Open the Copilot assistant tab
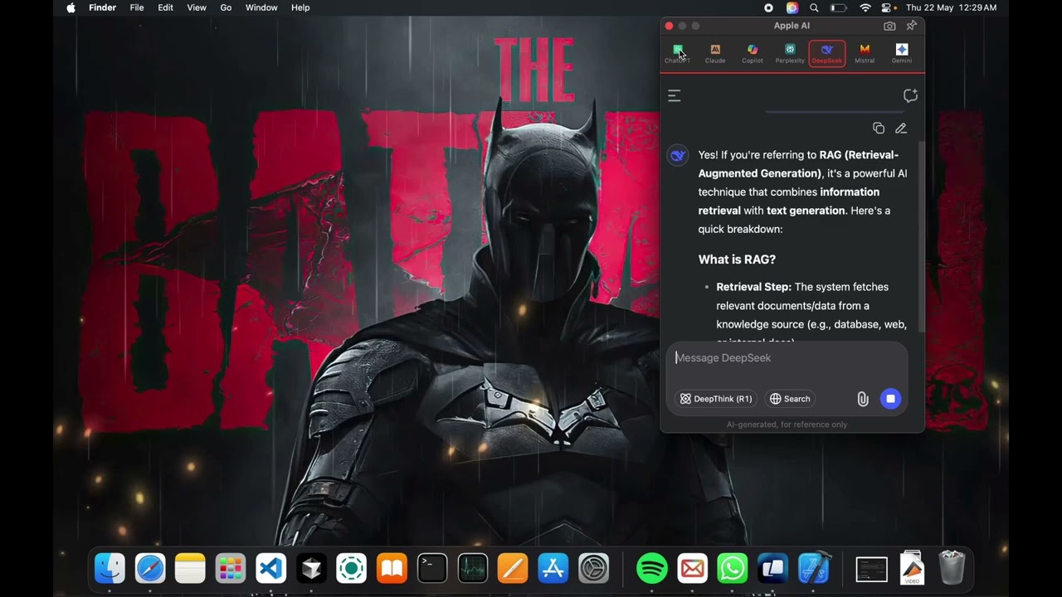 click(753, 54)
